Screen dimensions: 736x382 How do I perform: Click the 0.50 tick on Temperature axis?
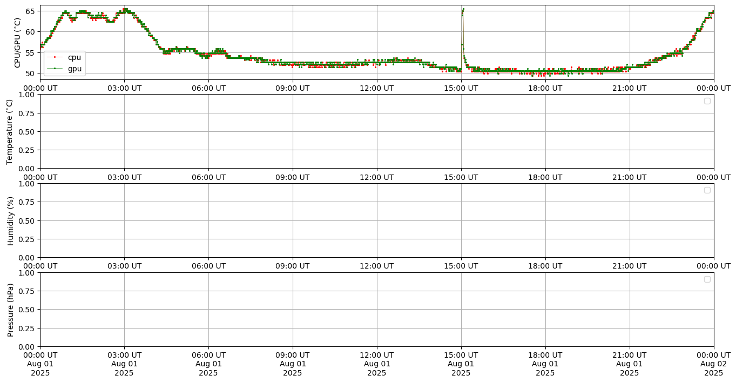[28, 131]
